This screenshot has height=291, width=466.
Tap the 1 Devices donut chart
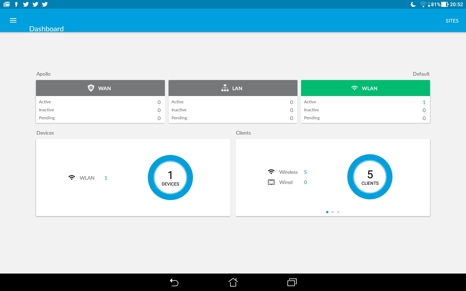(x=170, y=178)
